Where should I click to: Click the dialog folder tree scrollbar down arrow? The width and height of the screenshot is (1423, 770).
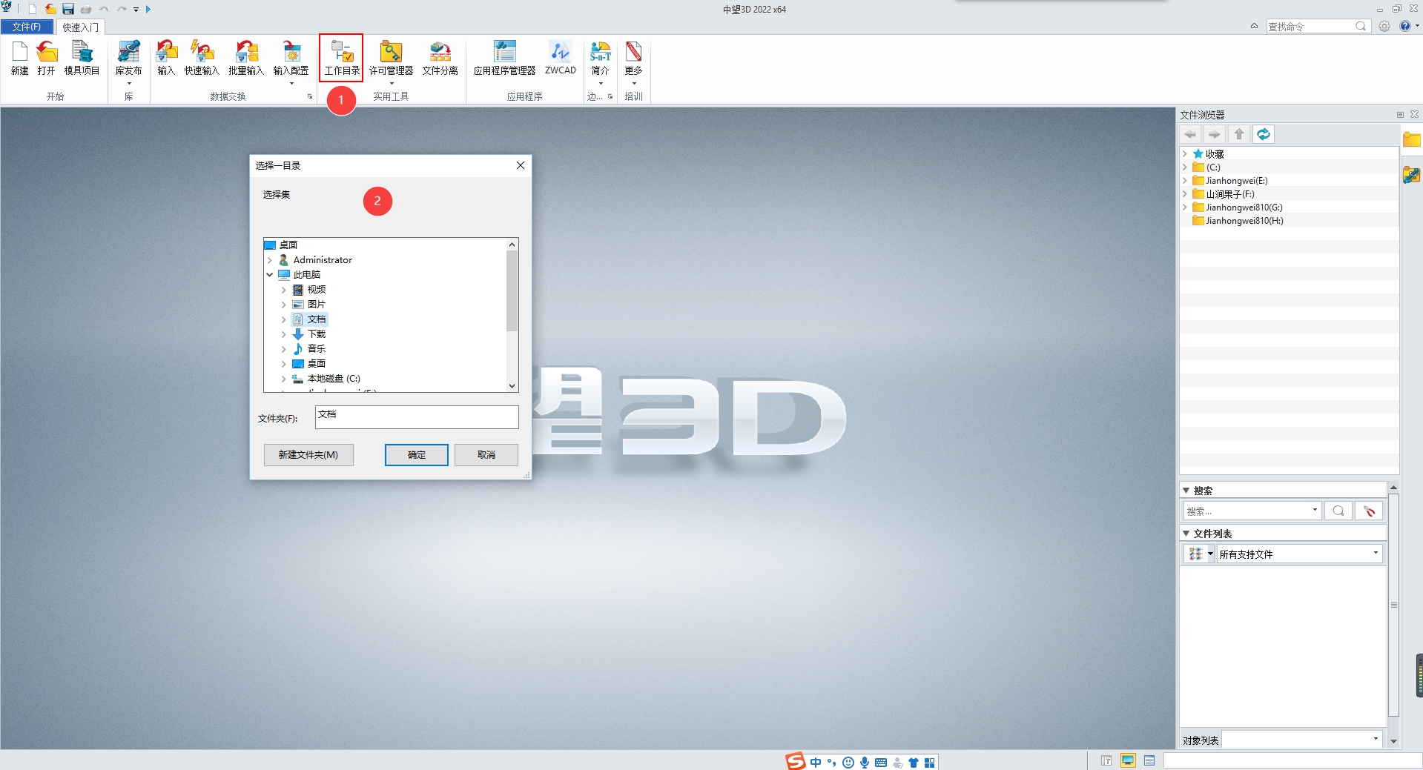coord(512,385)
